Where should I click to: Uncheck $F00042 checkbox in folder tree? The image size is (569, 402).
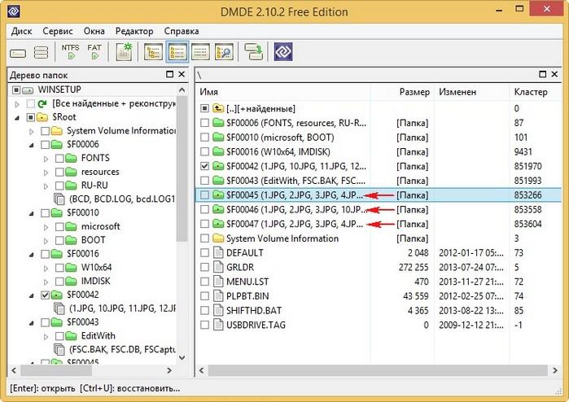45,295
